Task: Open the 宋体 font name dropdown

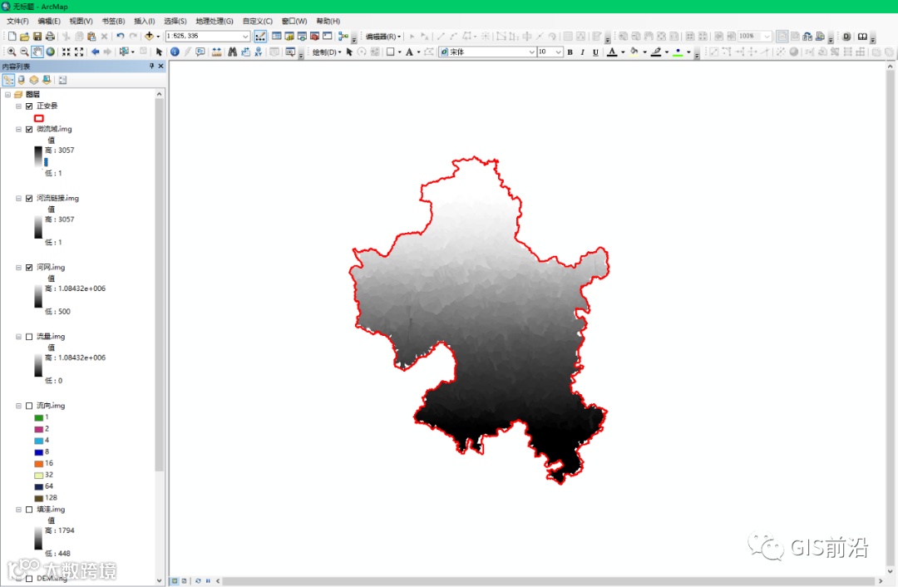Action: tap(531, 52)
